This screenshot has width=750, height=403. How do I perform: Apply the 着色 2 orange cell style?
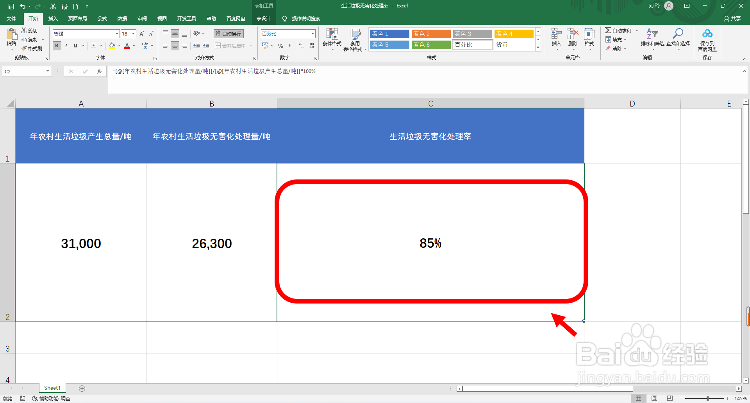click(431, 34)
